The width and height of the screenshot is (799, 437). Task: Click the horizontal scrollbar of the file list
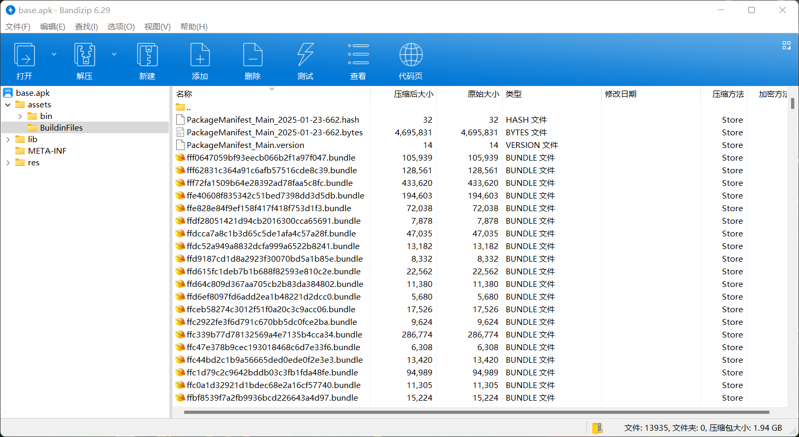(x=476, y=412)
